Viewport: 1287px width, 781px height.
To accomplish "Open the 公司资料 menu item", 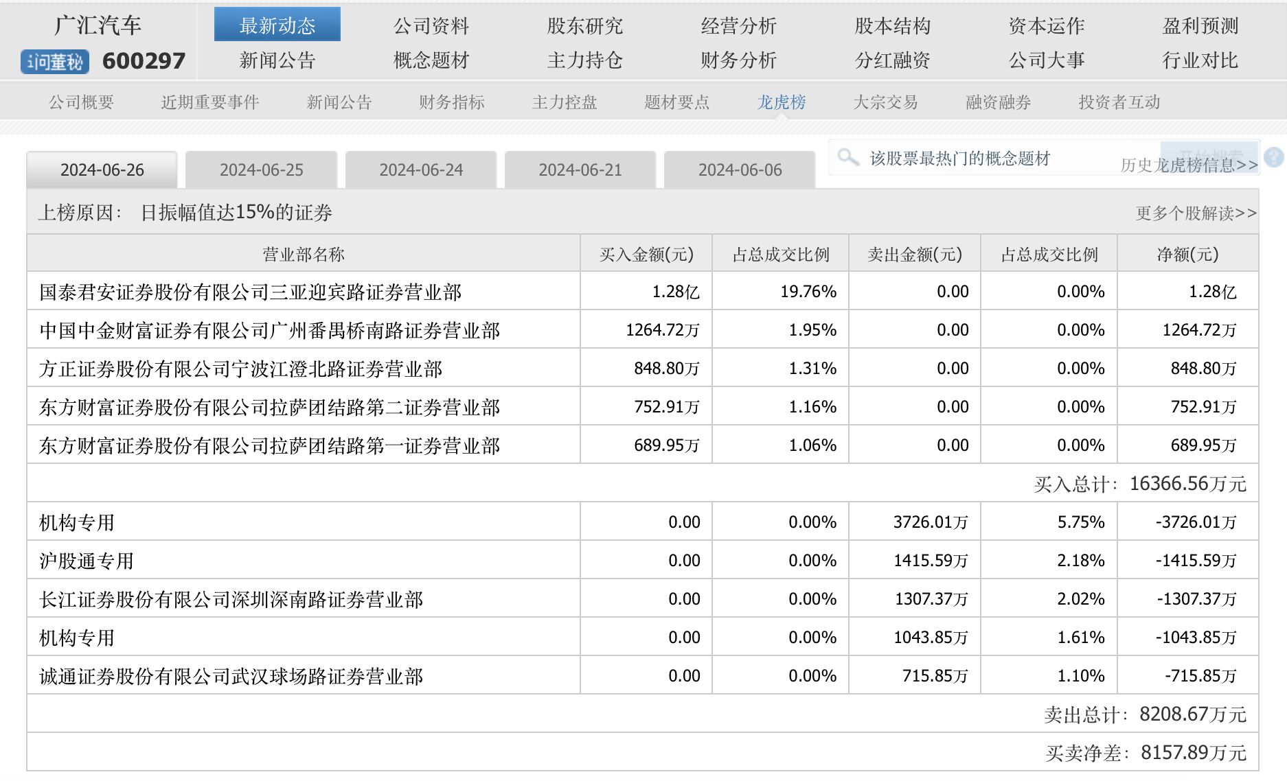I will (431, 26).
